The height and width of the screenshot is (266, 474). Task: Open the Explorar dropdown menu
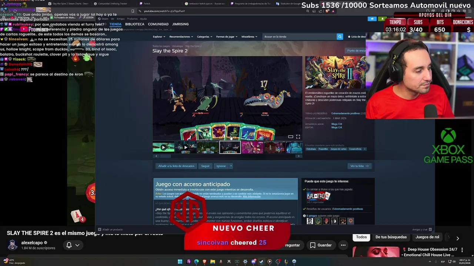(x=159, y=37)
